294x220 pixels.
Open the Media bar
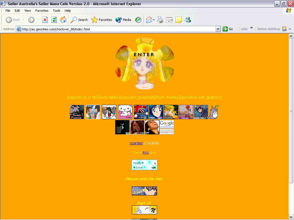point(123,20)
